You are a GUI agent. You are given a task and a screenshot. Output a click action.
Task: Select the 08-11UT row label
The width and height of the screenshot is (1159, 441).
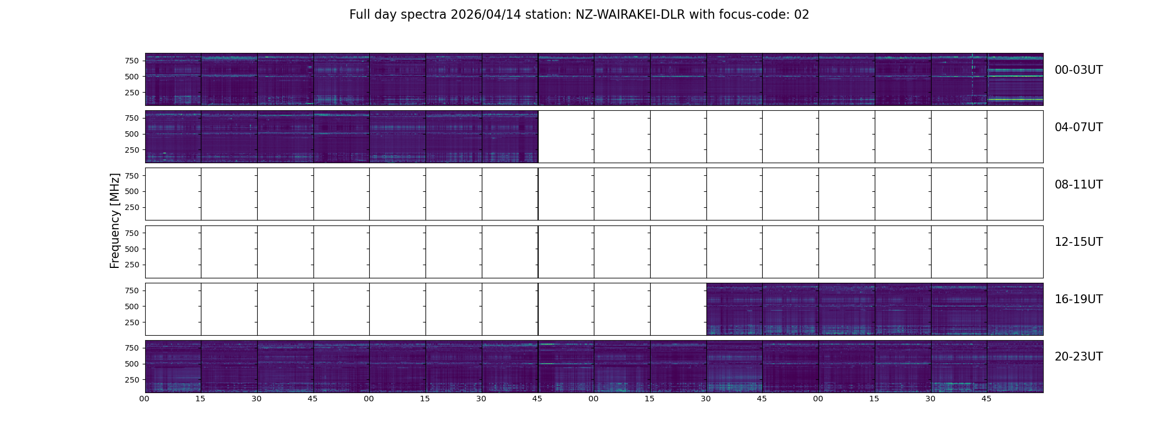click(x=1078, y=185)
